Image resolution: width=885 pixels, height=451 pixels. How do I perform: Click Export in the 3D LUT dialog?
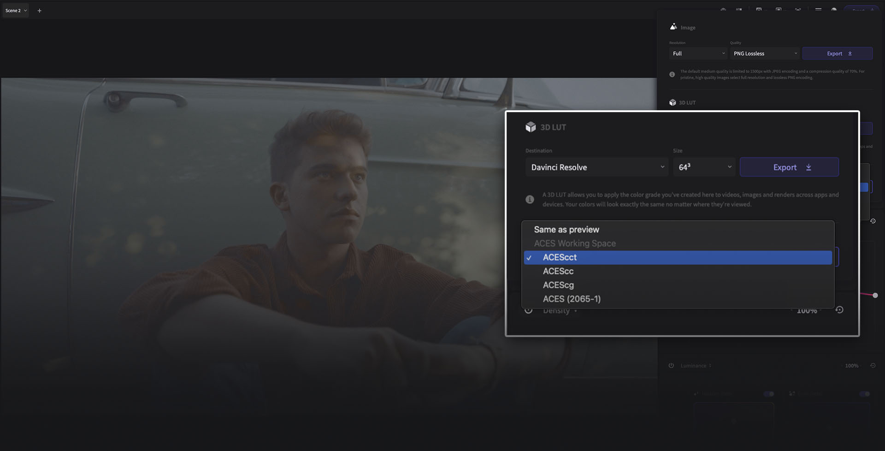point(789,167)
